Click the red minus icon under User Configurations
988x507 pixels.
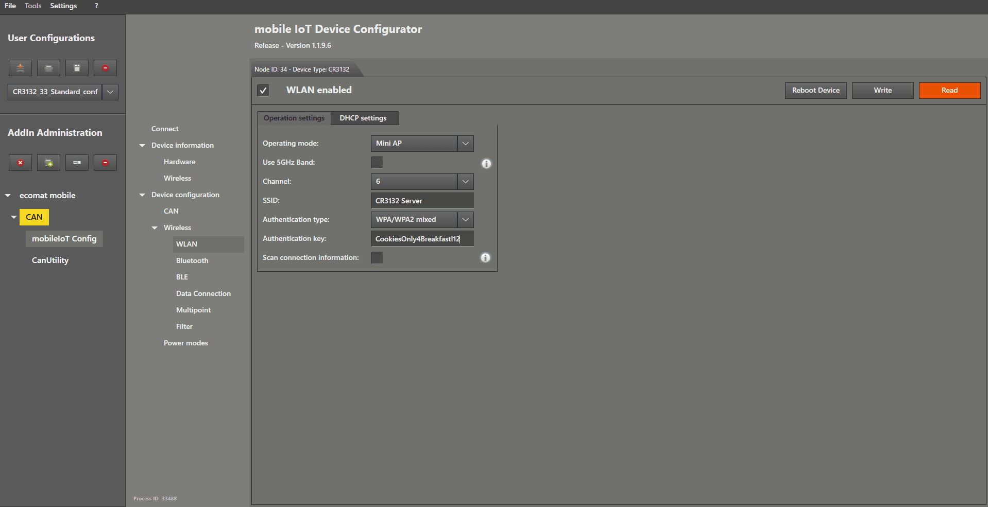click(x=105, y=68)
